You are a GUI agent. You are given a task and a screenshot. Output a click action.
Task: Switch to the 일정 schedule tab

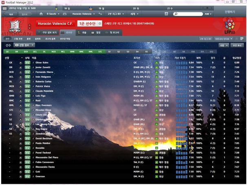(x=96, y=33)
